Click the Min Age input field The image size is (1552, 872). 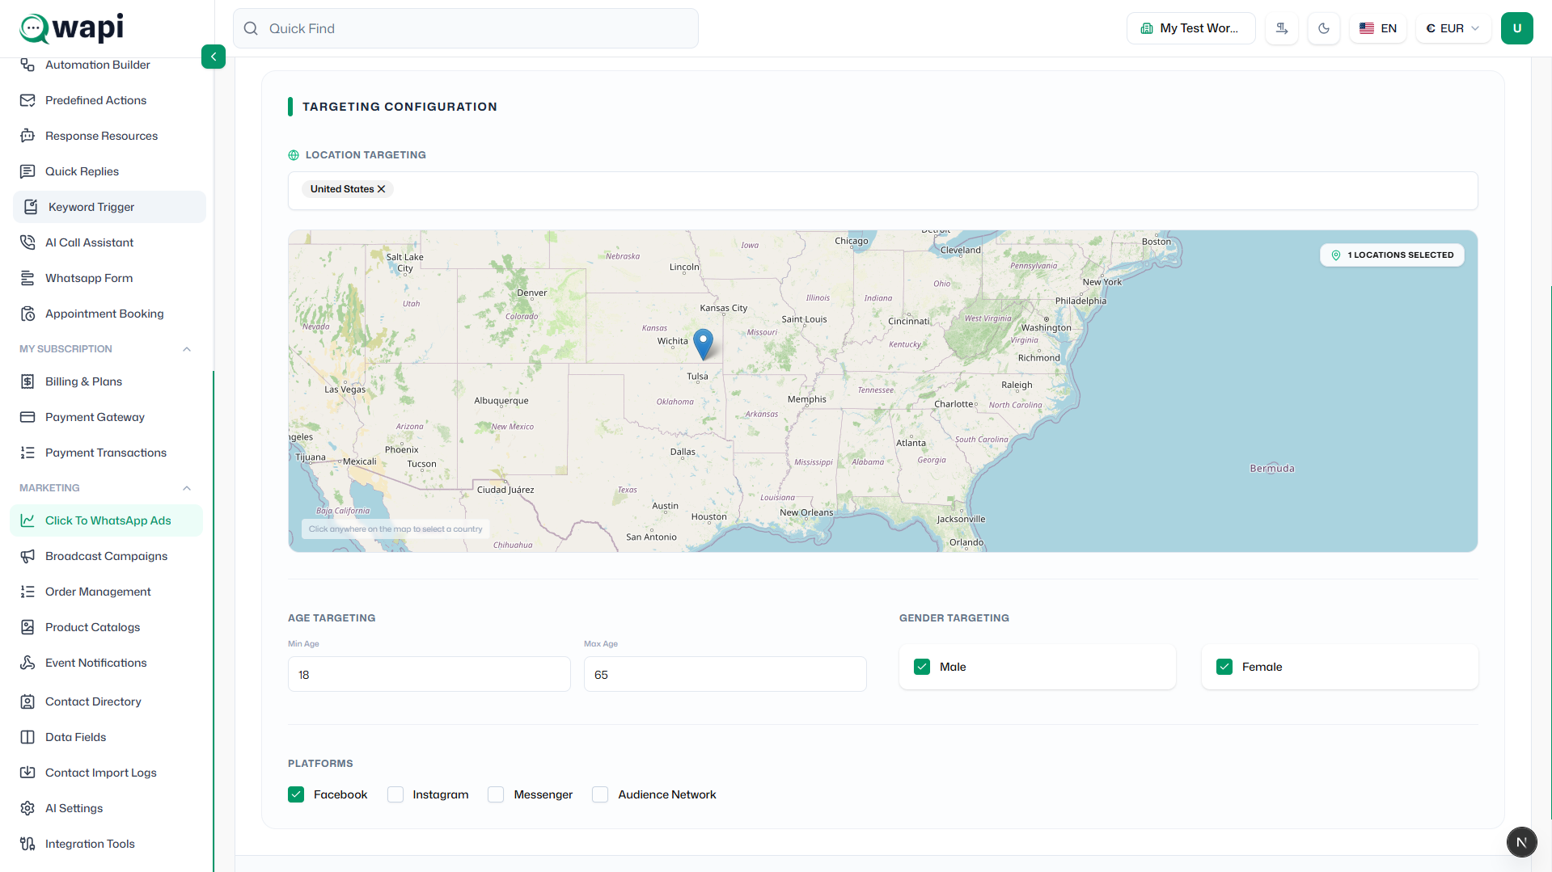(429, 674)
